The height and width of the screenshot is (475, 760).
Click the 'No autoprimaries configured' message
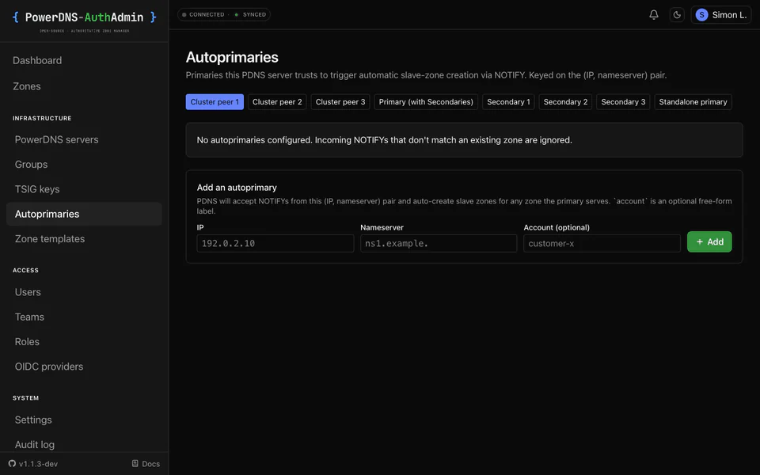coord(385,140)
